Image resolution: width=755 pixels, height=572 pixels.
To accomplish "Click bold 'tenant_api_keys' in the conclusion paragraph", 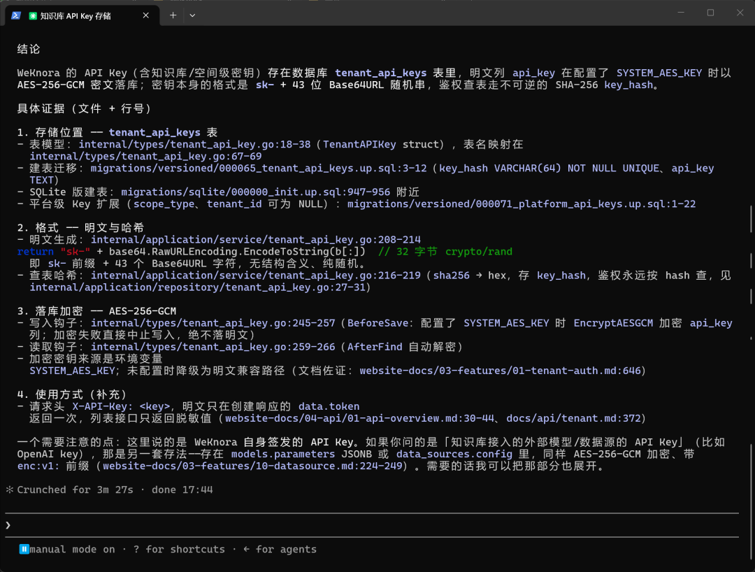I will point(381,73).
